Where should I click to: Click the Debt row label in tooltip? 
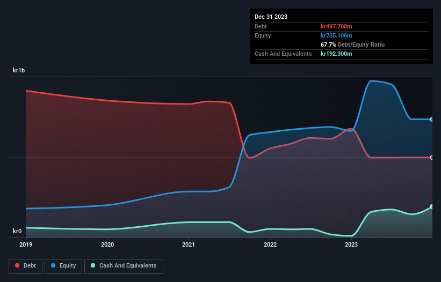[261, 26]
